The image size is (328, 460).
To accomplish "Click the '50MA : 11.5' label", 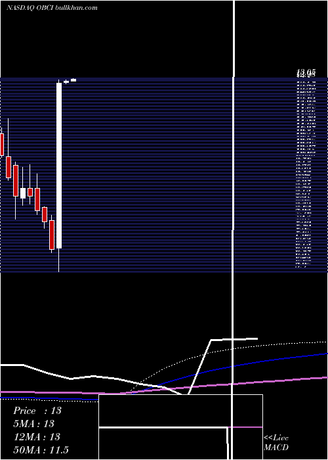I will tap(41, 449).
